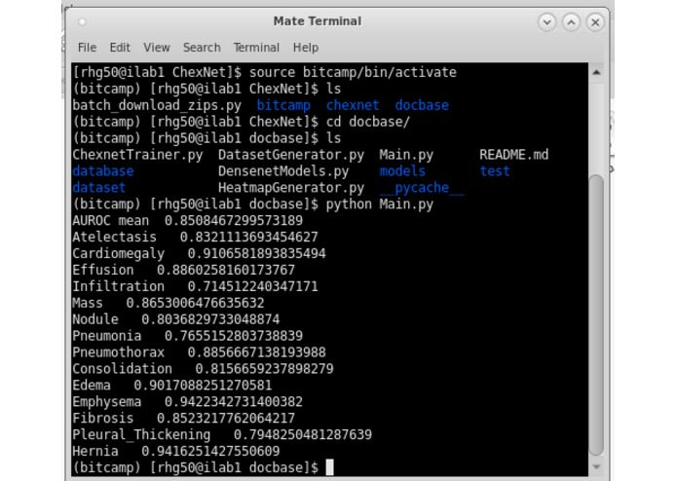
Task: Click Infiltration value 0.714512240347171
Action: coord(252,286)
